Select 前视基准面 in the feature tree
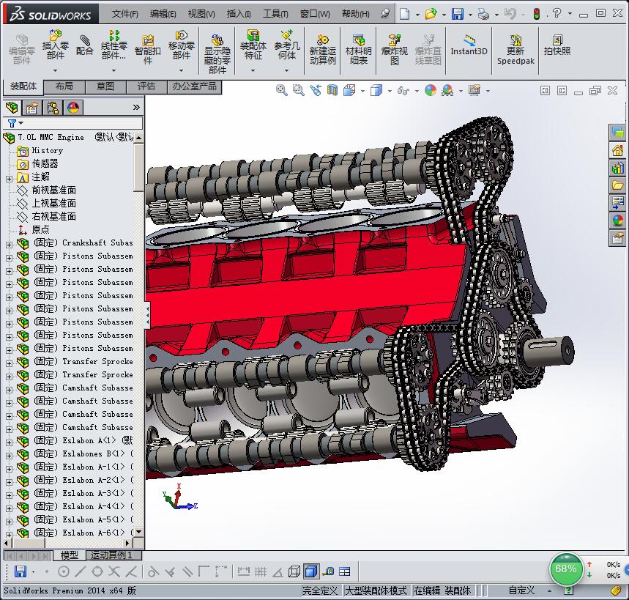Image resolution: width=629 pixels, height=600 pixels. [53, 190]
